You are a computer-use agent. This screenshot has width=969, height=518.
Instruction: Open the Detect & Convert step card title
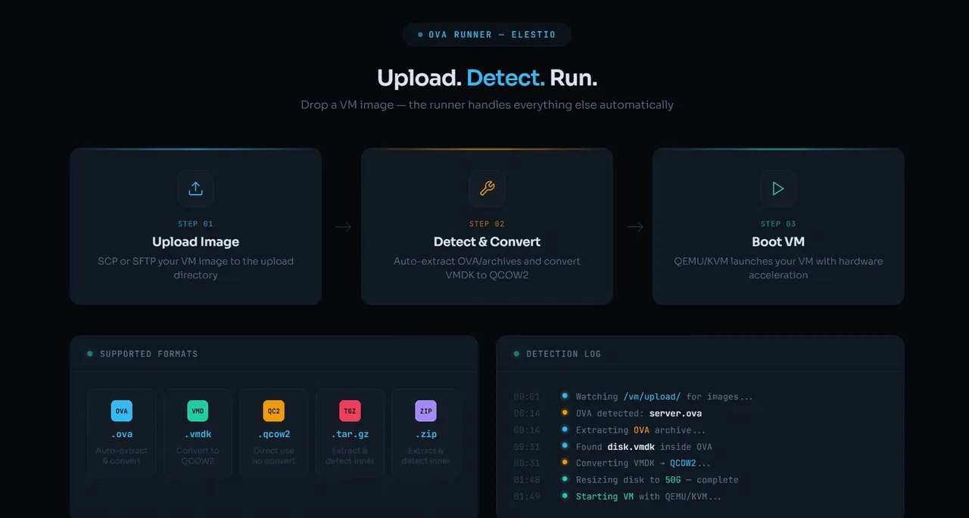point(487,242)
